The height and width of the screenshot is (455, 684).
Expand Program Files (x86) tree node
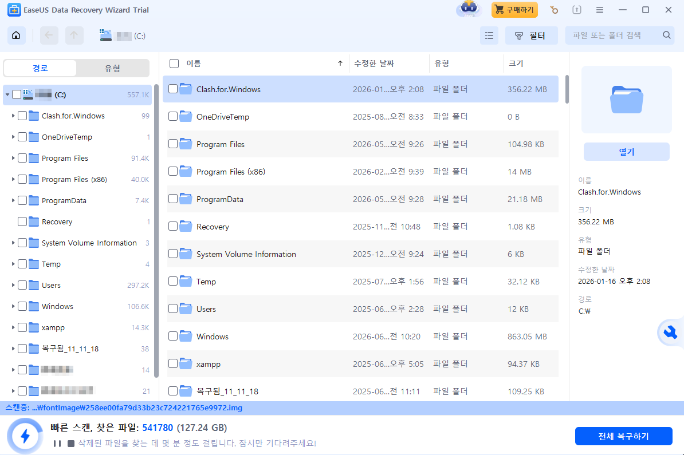pyautogui.click(x=13, y=179)
